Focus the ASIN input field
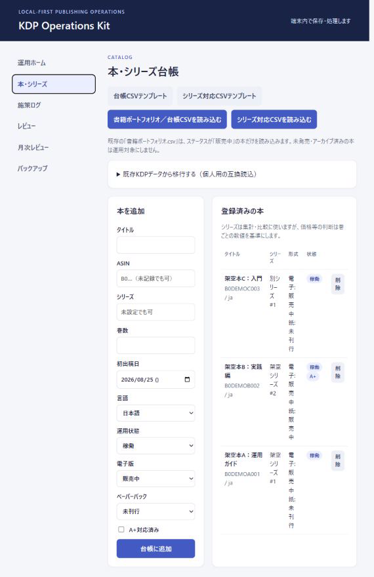 156,279
